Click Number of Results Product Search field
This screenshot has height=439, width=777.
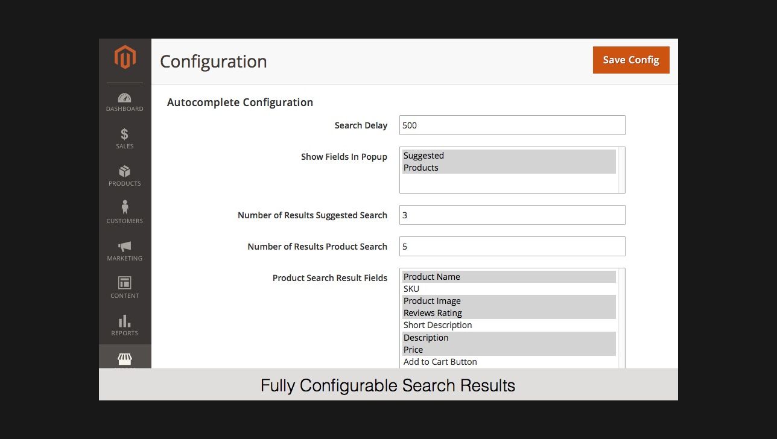pyautogui.click(x=512, y=247)
